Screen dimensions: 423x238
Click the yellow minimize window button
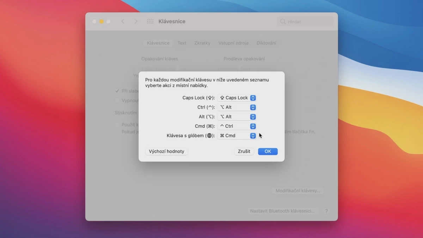pos(102,22)
